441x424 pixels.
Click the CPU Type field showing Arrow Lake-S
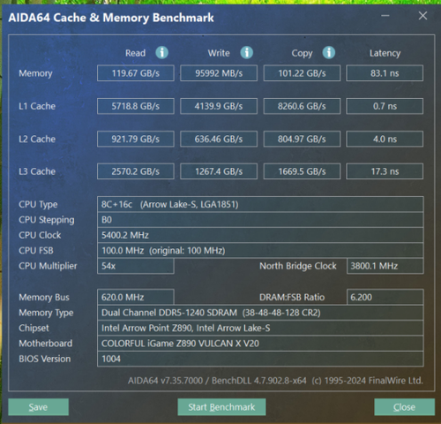tap(260, 204)
